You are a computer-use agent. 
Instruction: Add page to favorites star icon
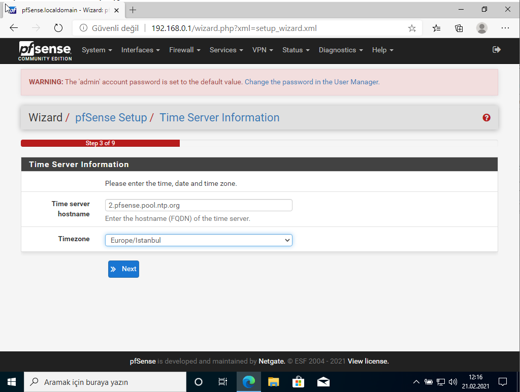click(412, 28)
